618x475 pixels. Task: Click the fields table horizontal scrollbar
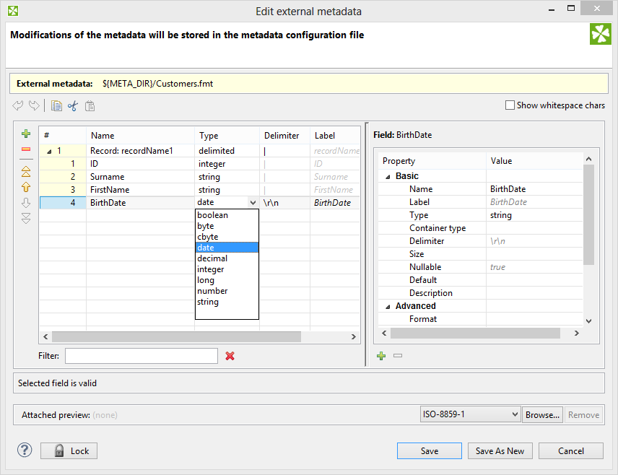176,337
